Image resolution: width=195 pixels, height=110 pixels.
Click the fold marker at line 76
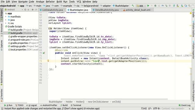click(48, 69)
